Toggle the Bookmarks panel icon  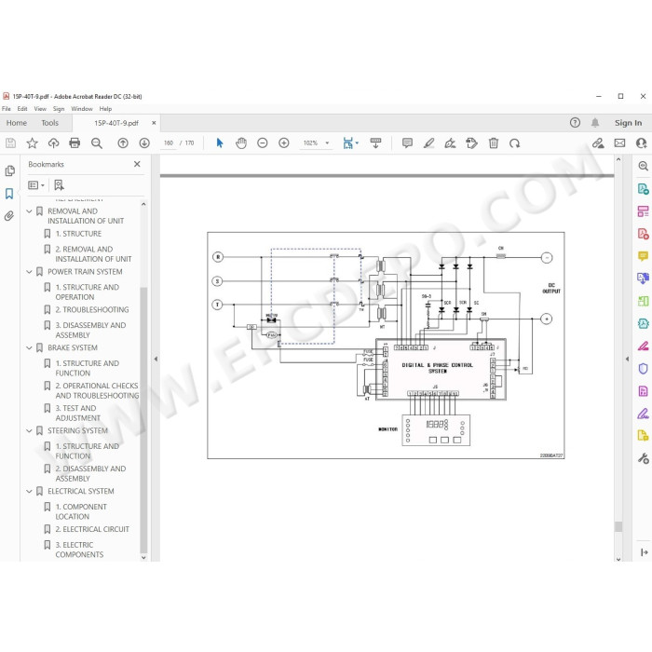[x=9, y=194]
